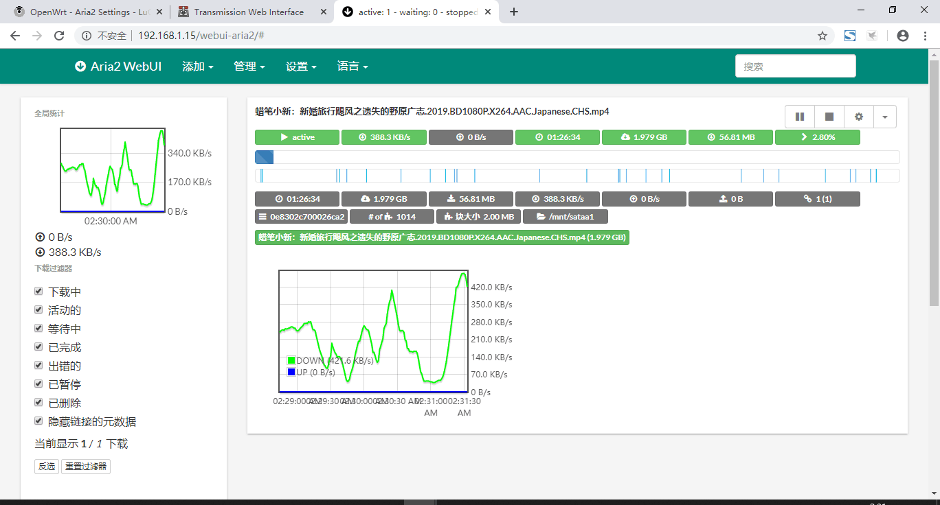Toggle the 已暂停 filter checkbox
The height and width of the screenshot is (505, 940).
tap(39, 384)
